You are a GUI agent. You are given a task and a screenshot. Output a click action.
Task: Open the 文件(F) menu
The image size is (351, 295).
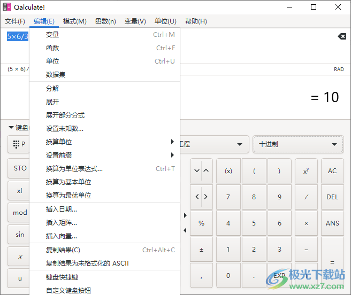click(15, 21)
